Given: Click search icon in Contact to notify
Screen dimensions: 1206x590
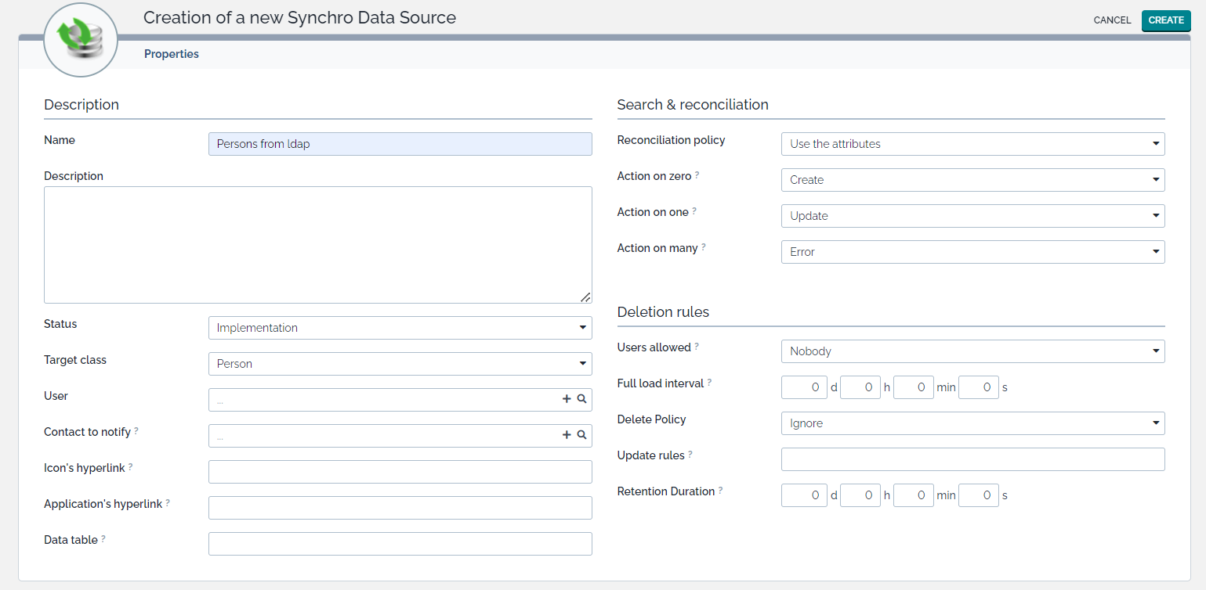Looking at the screenshot, I should (581, 435).
